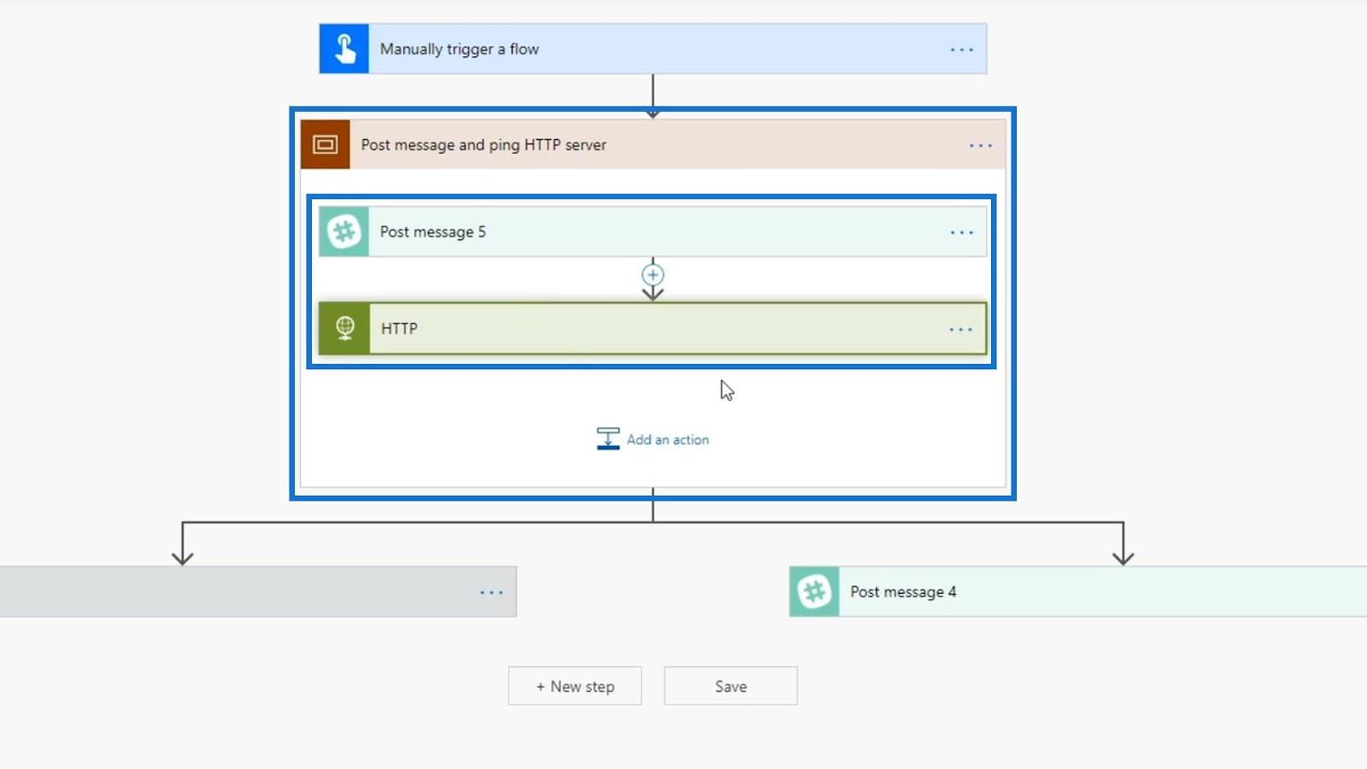Open ellipsis menu for the HTTP action
Screen dimensions: 1367x769
click(x=961, y=329)
